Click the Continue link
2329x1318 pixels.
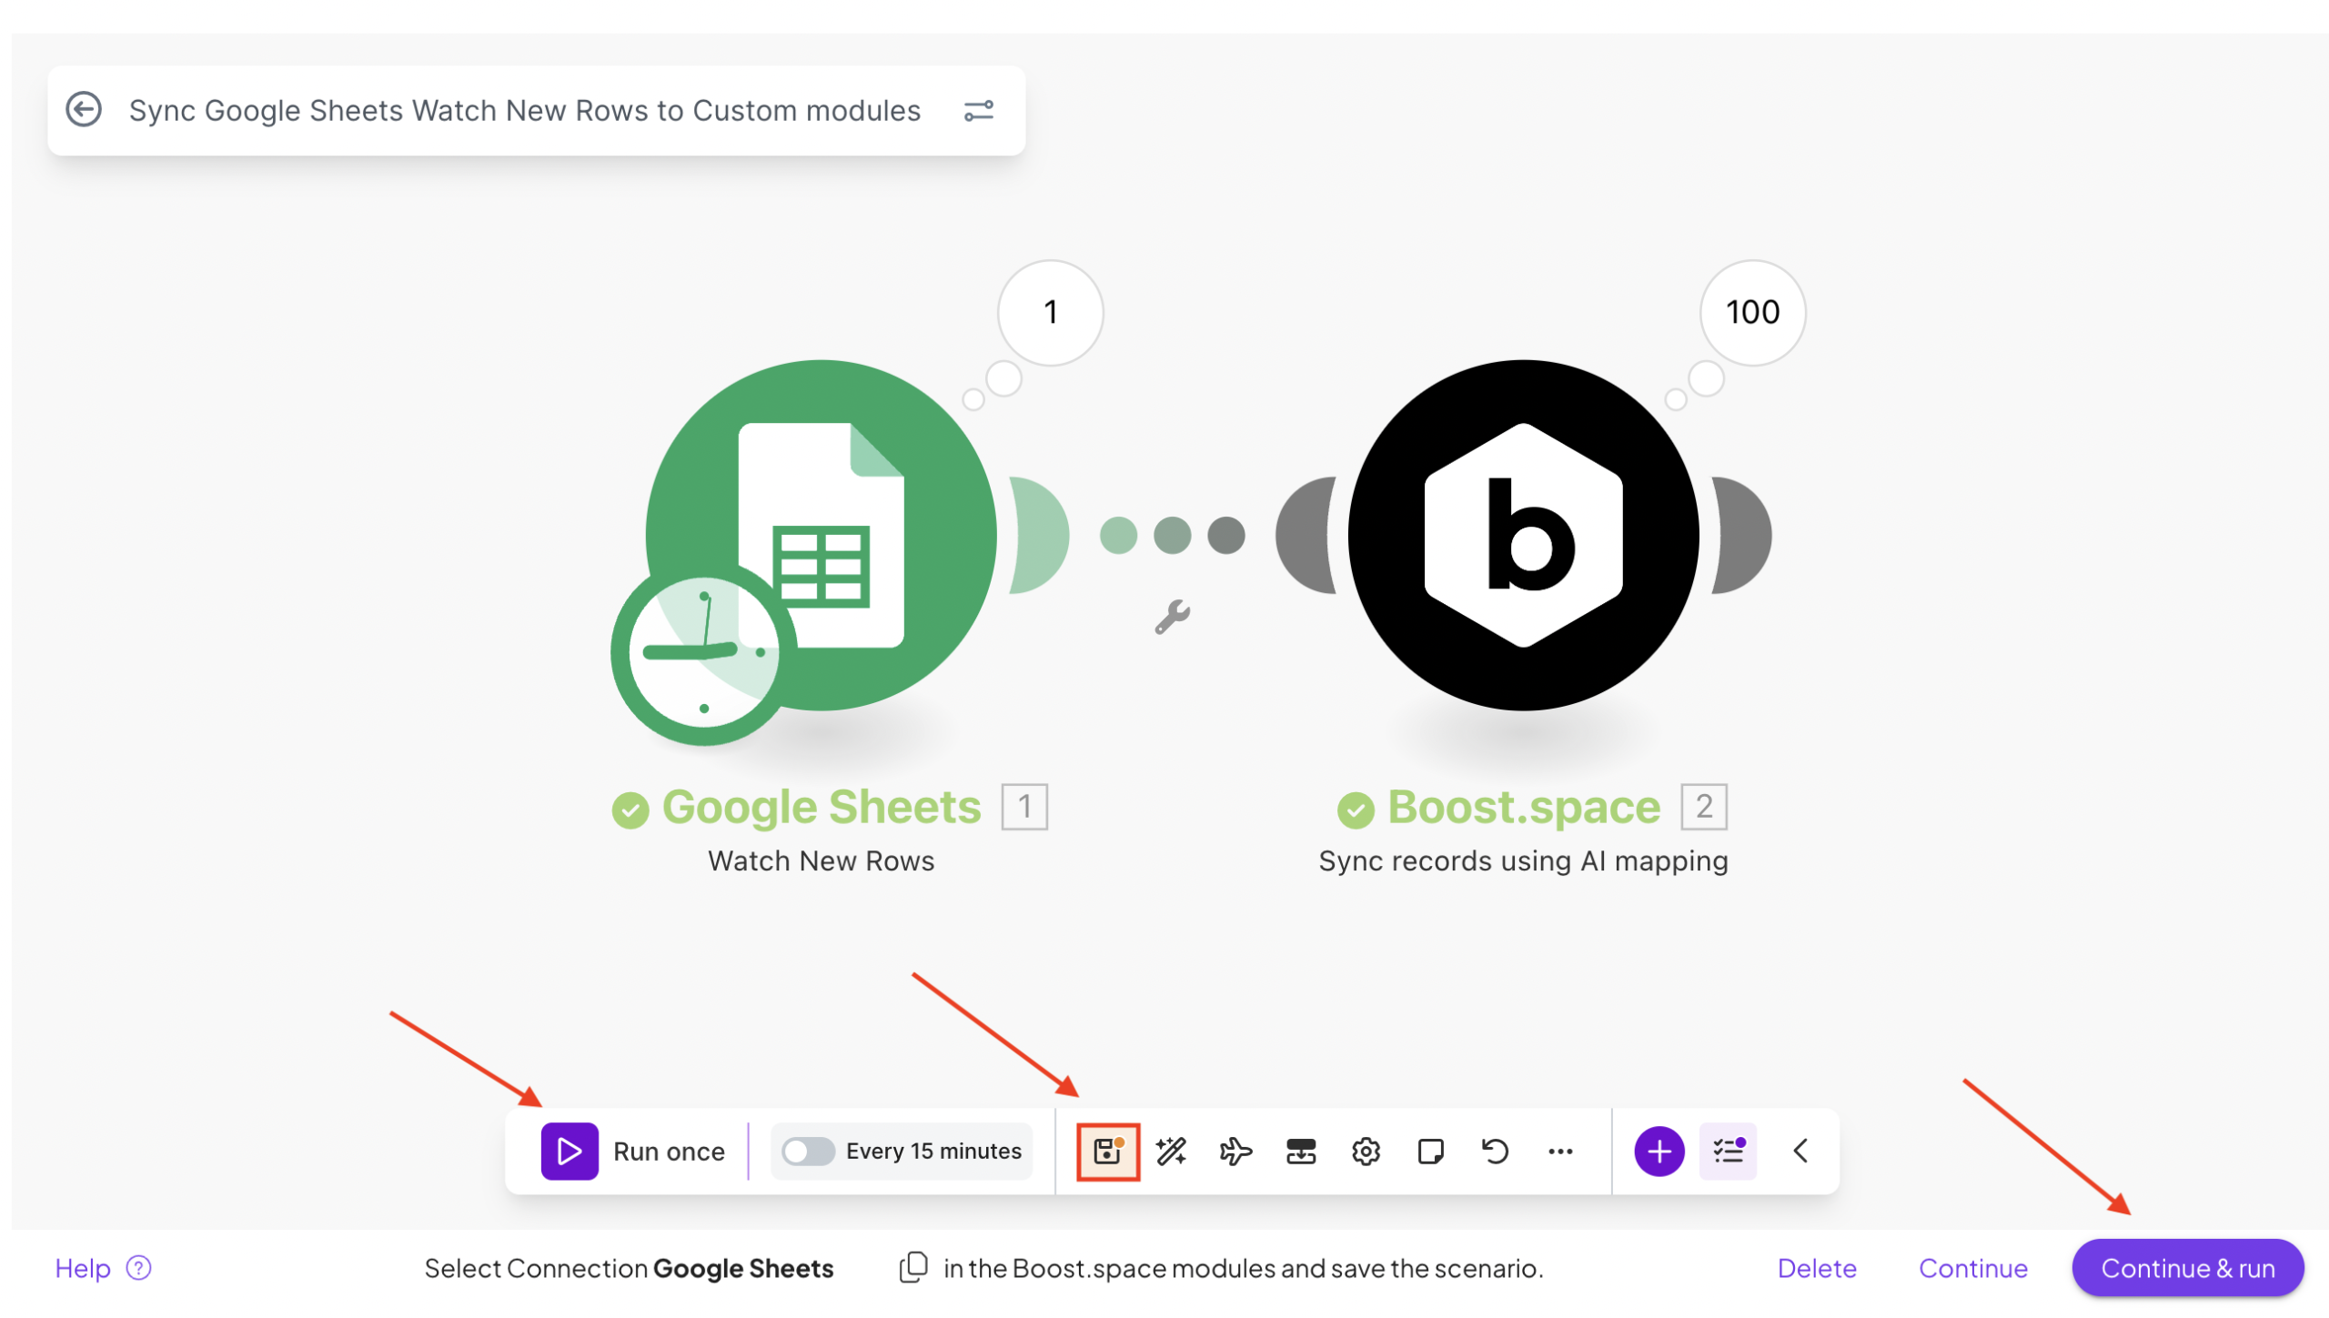(1972, 1268)
